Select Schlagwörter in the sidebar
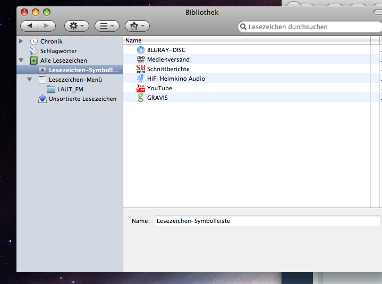382x284 pixels. pyautogui.click(x=58, y=51)
